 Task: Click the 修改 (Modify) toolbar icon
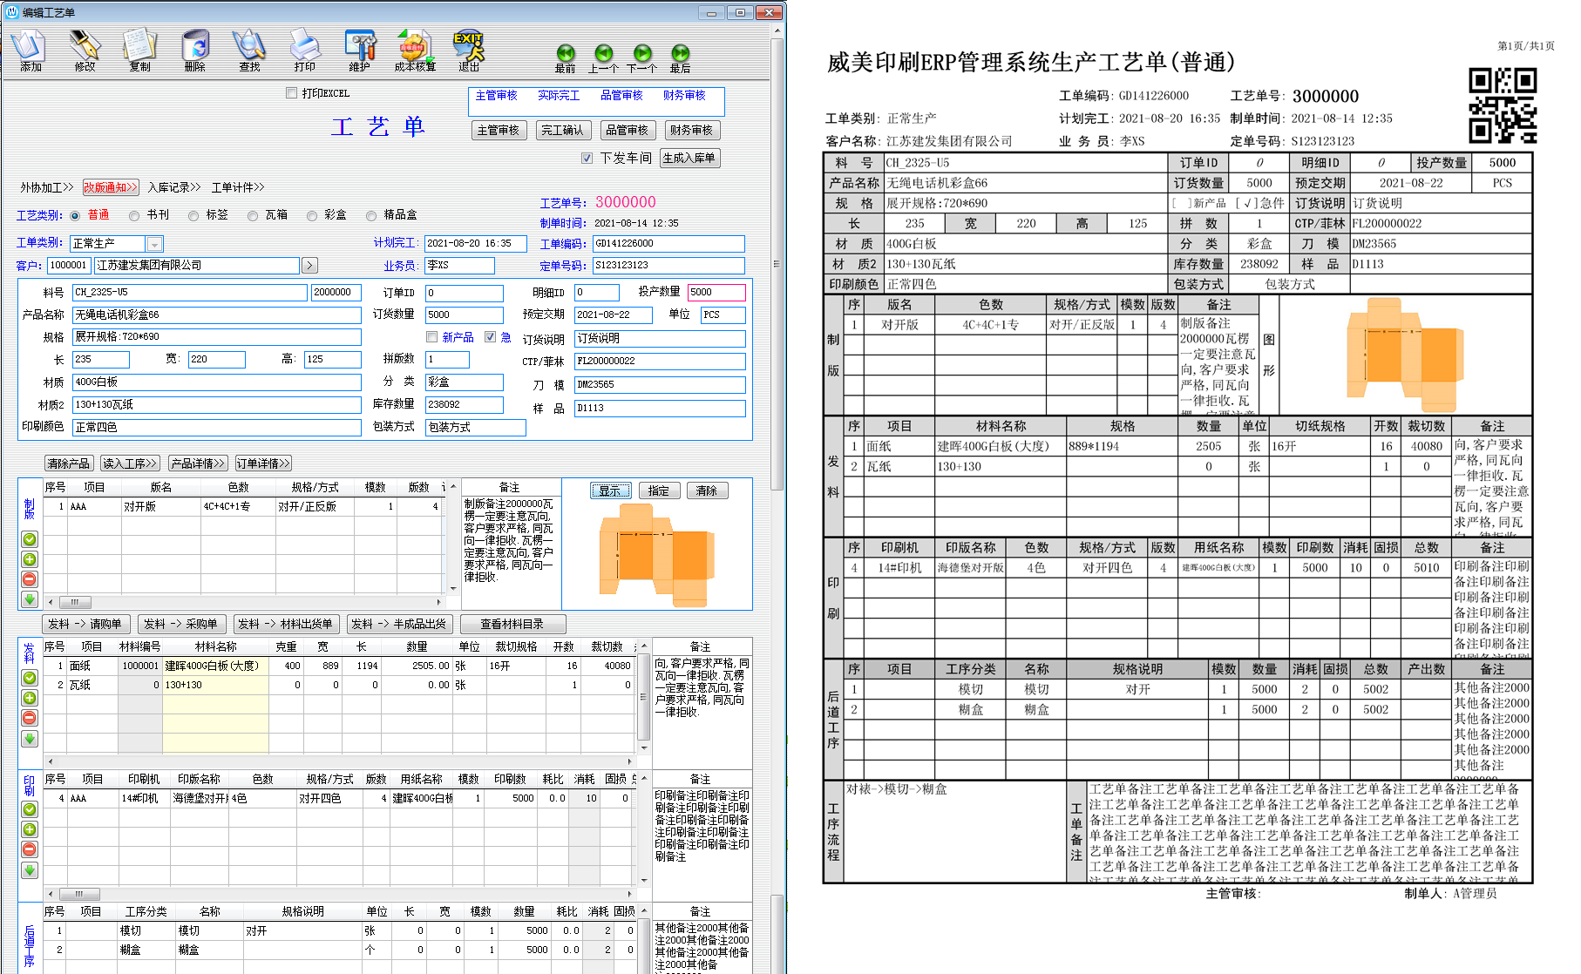(x=85, y=51)
